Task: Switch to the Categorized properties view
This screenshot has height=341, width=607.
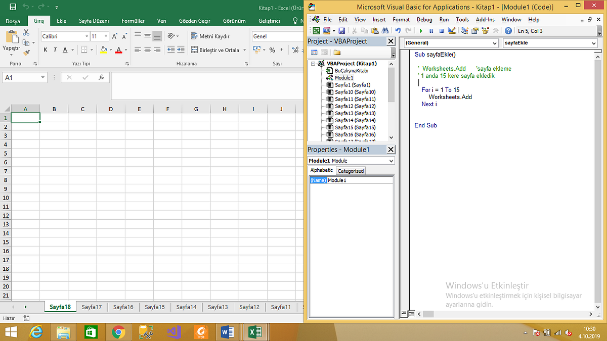Action: 350,170
